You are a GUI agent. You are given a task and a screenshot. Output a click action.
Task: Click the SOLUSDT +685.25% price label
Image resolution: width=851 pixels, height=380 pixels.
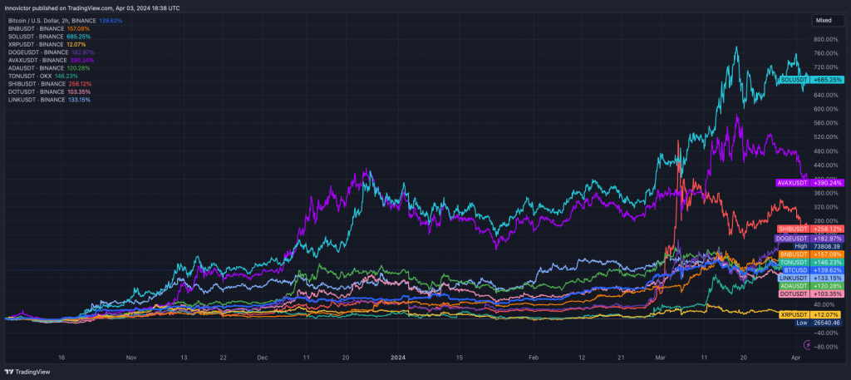[811, 80]
